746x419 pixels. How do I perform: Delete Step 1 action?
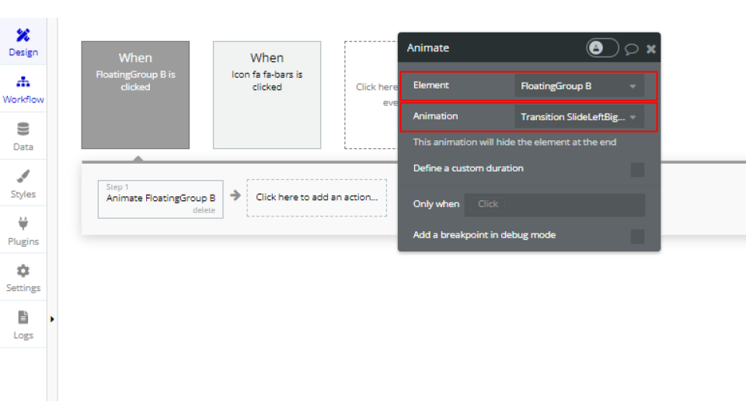204,210
